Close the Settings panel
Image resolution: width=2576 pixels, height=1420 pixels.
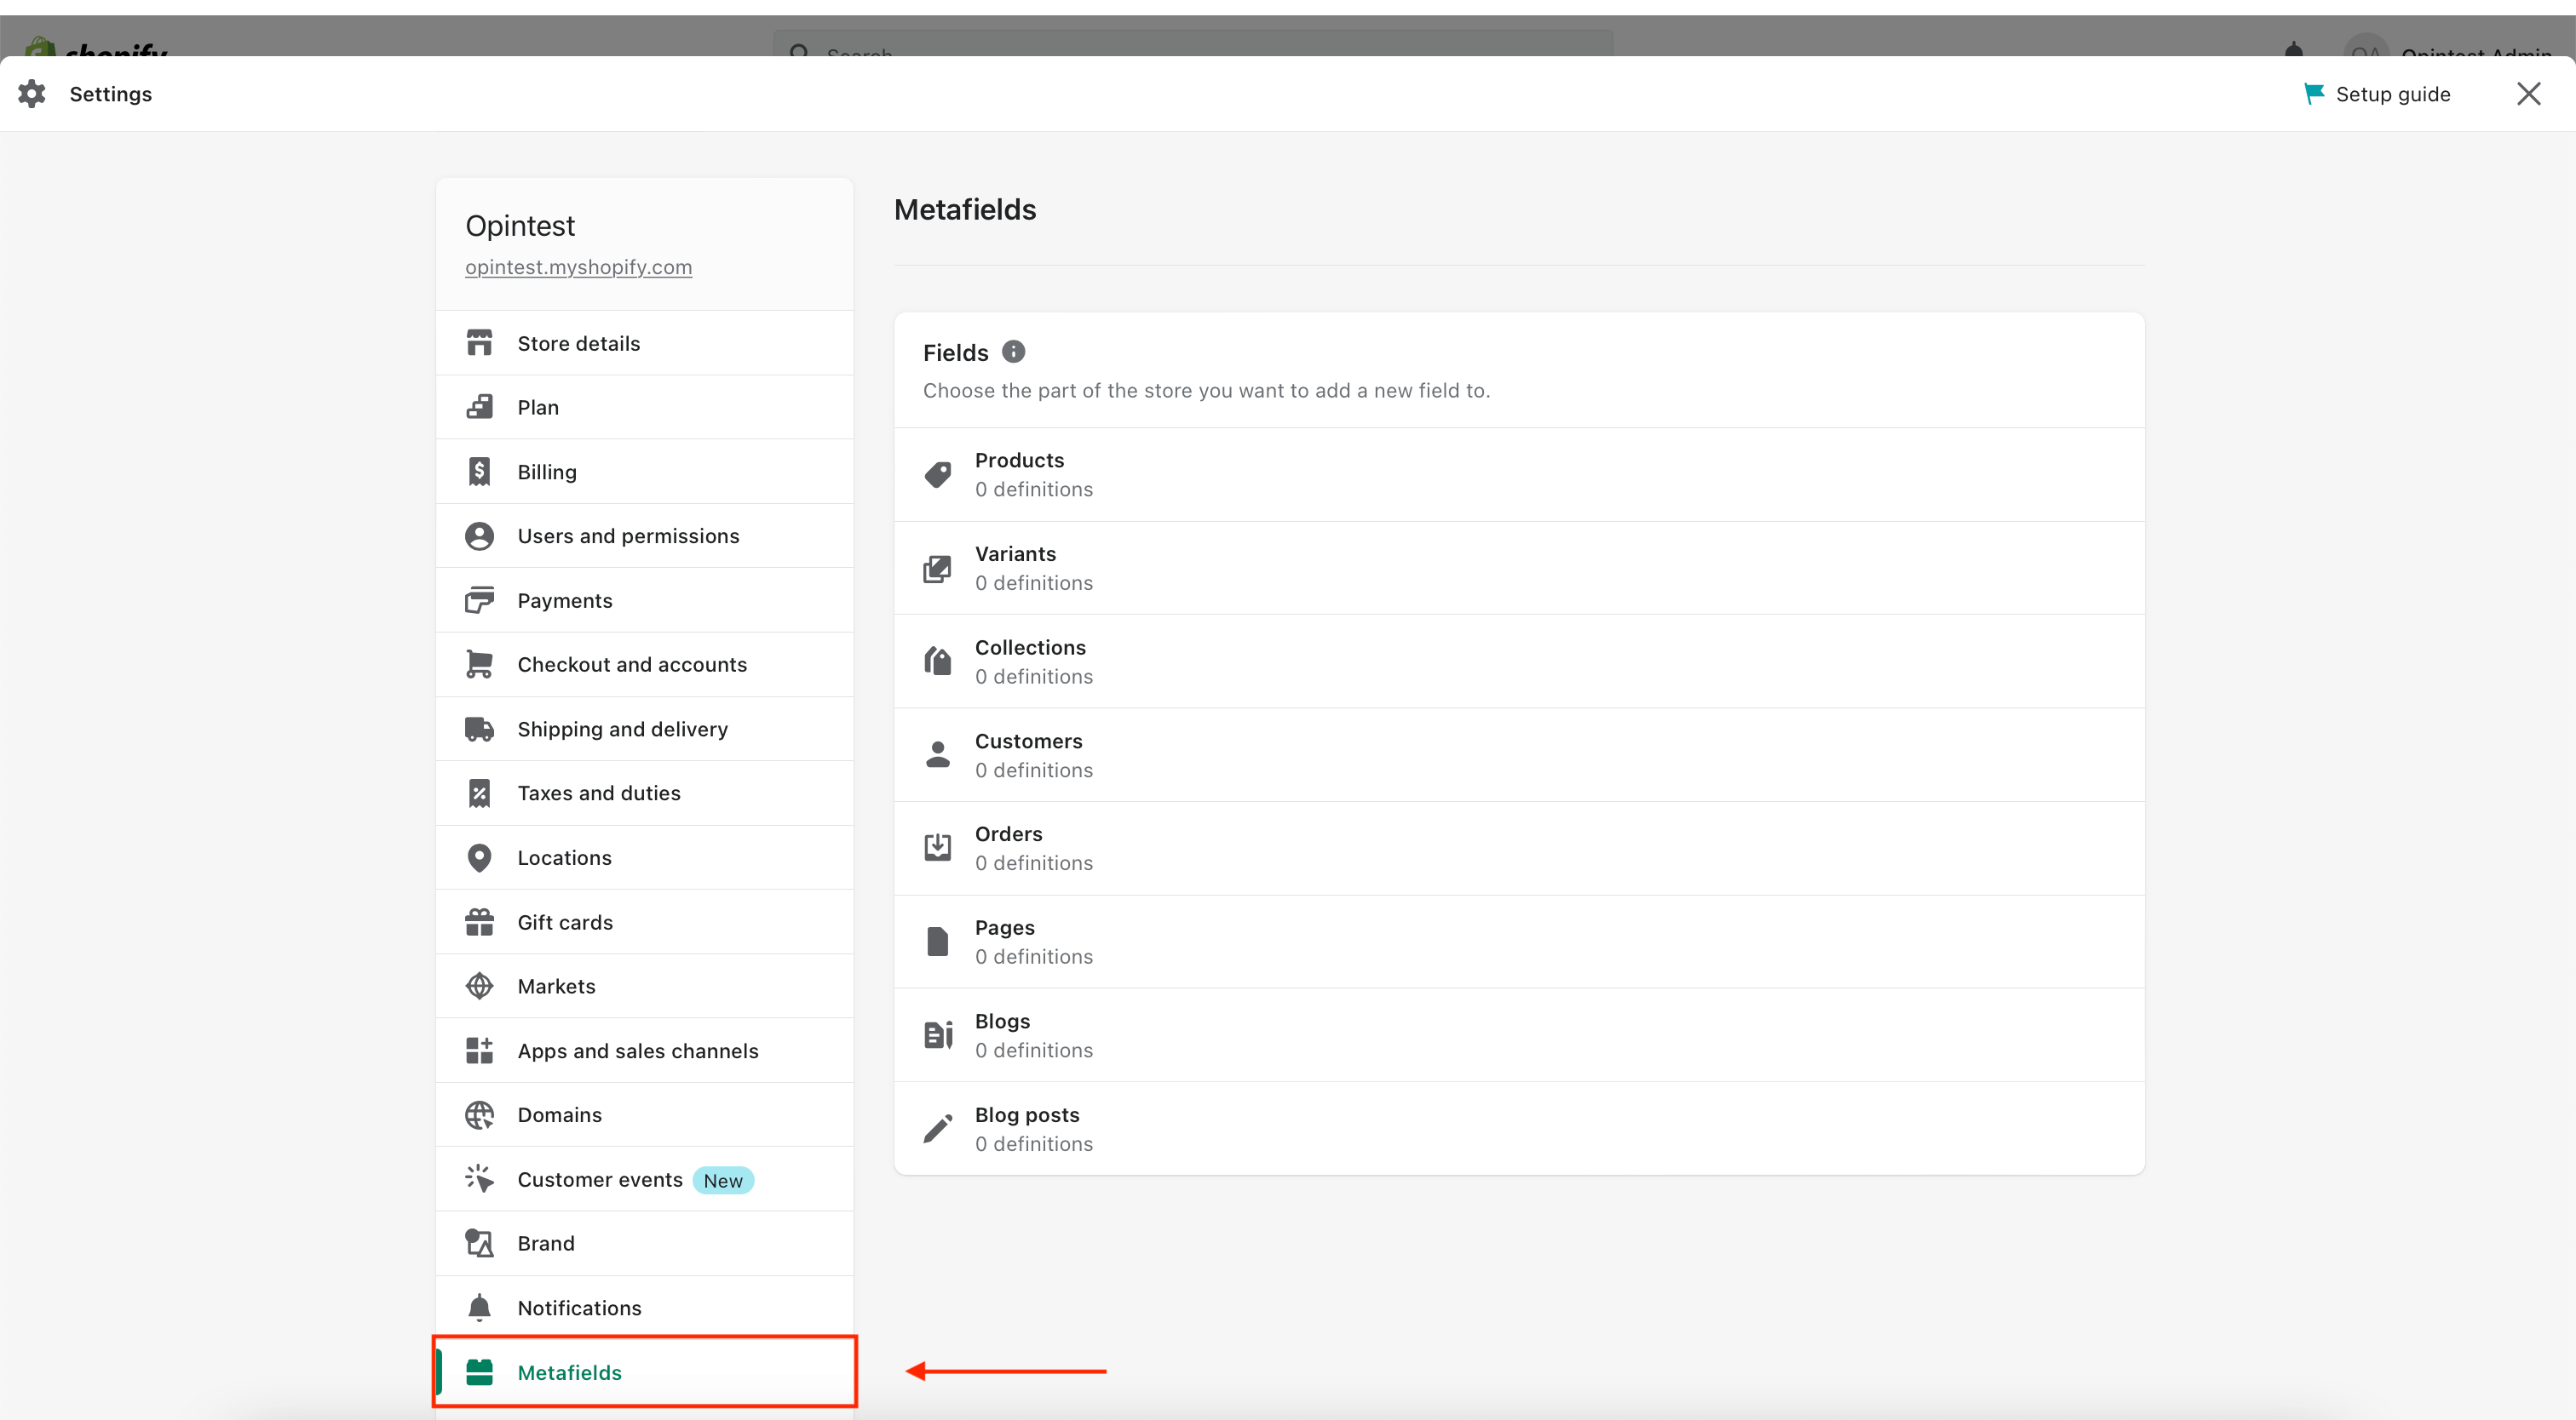tap(2528, 94)
